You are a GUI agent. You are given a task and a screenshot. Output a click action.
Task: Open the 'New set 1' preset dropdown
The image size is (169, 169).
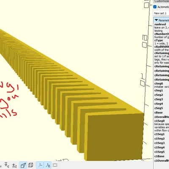tap(161, 14)
